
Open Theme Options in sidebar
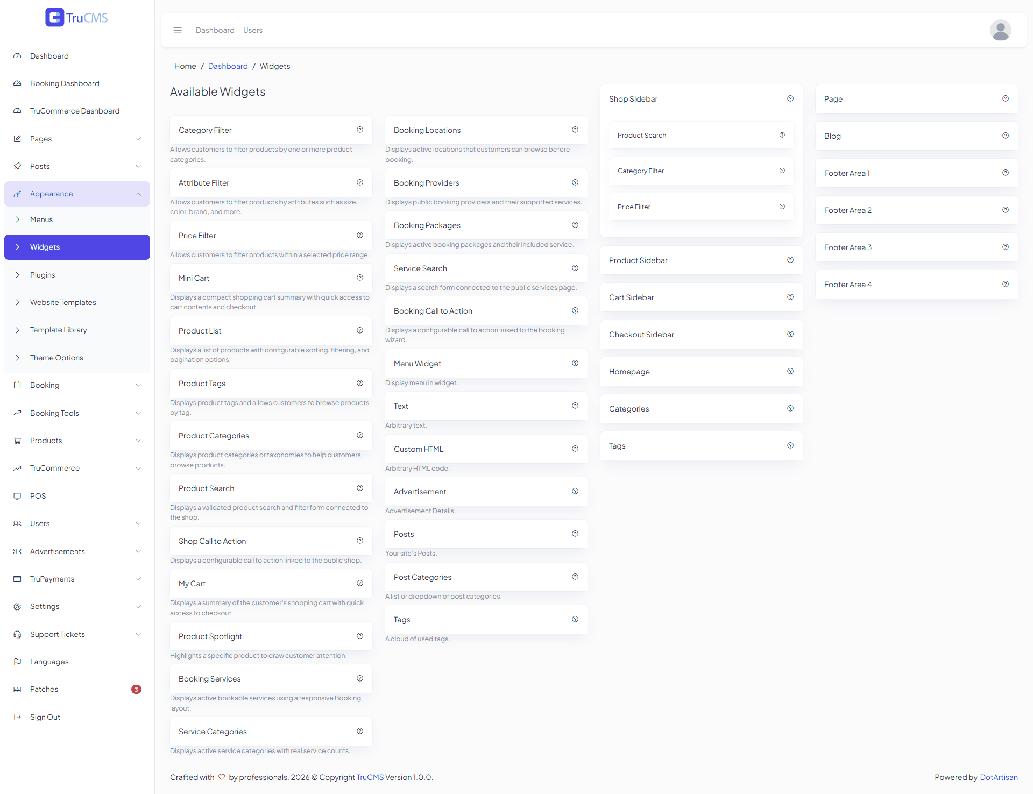point(77,358)
